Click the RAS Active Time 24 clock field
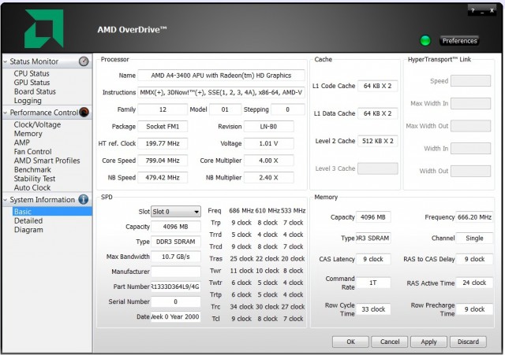The width and height of the screenshot is (505, 355). click(474, 283)
